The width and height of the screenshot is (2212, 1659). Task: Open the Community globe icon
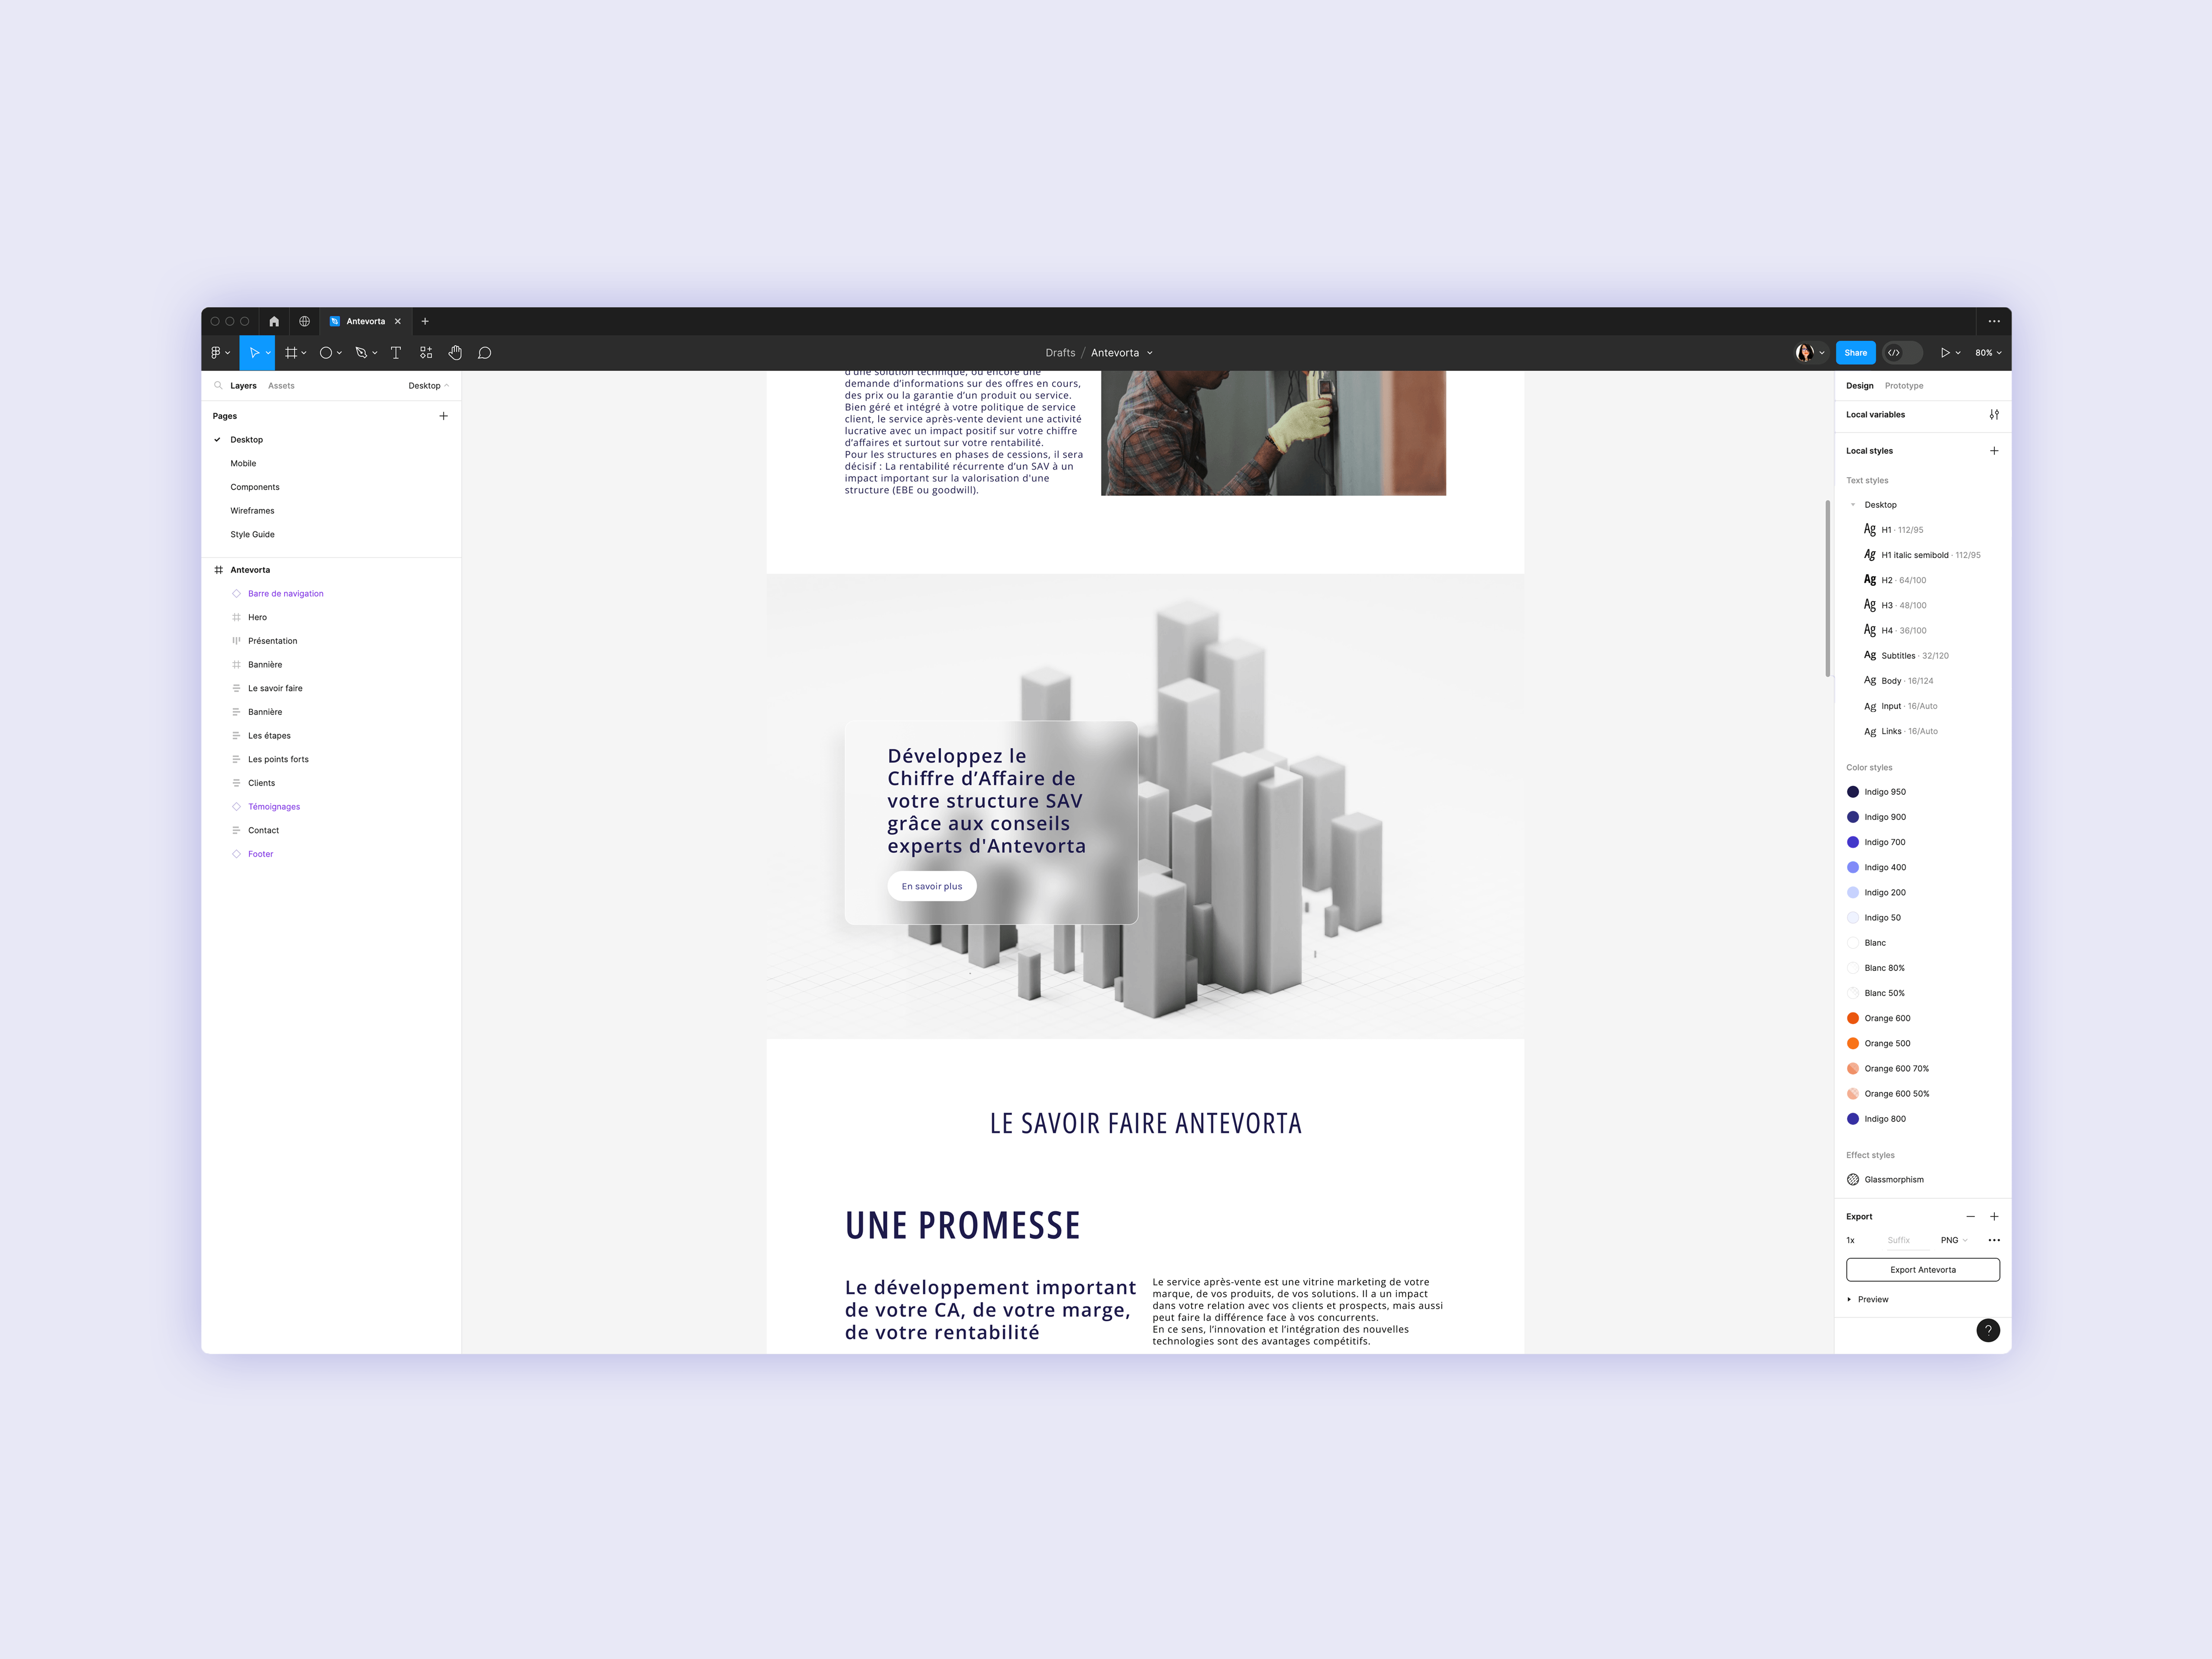304,321
